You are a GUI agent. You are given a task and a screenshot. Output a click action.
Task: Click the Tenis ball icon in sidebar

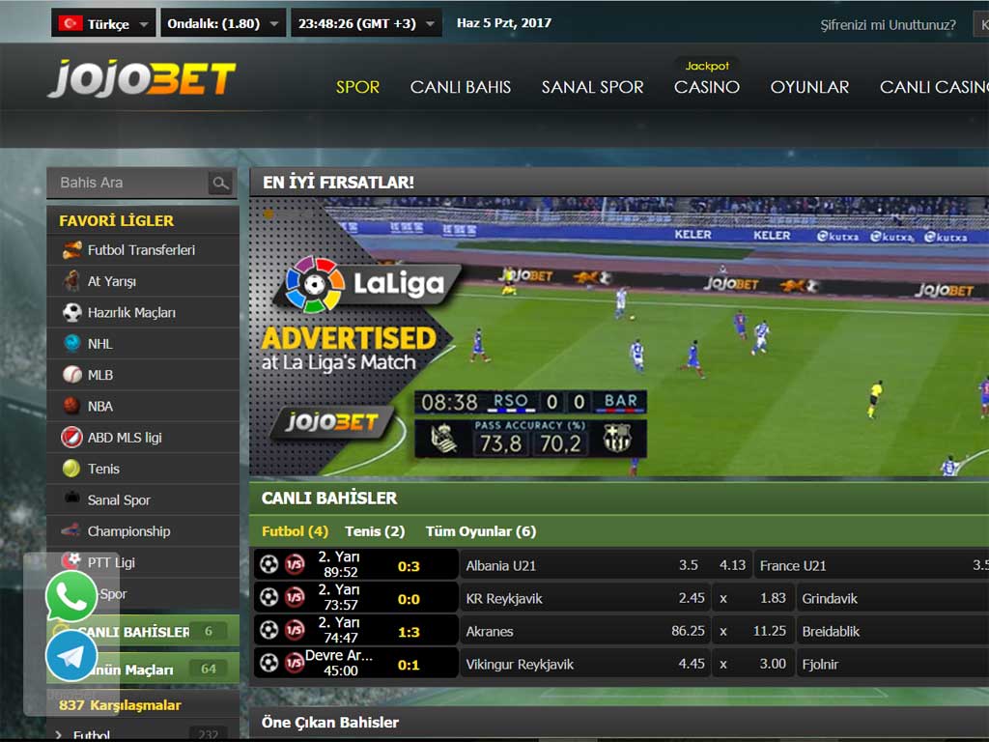click(72, 469)
